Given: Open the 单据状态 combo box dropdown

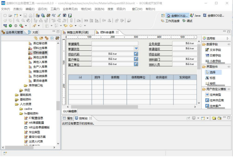Looking at the screenshot, I should pos(136,49).
